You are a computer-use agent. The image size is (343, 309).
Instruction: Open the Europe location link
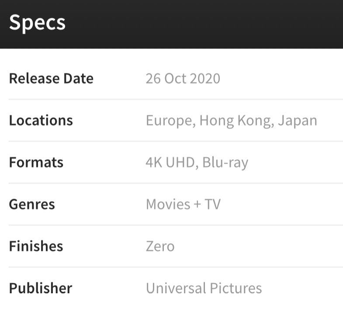(x=170, y=120)
